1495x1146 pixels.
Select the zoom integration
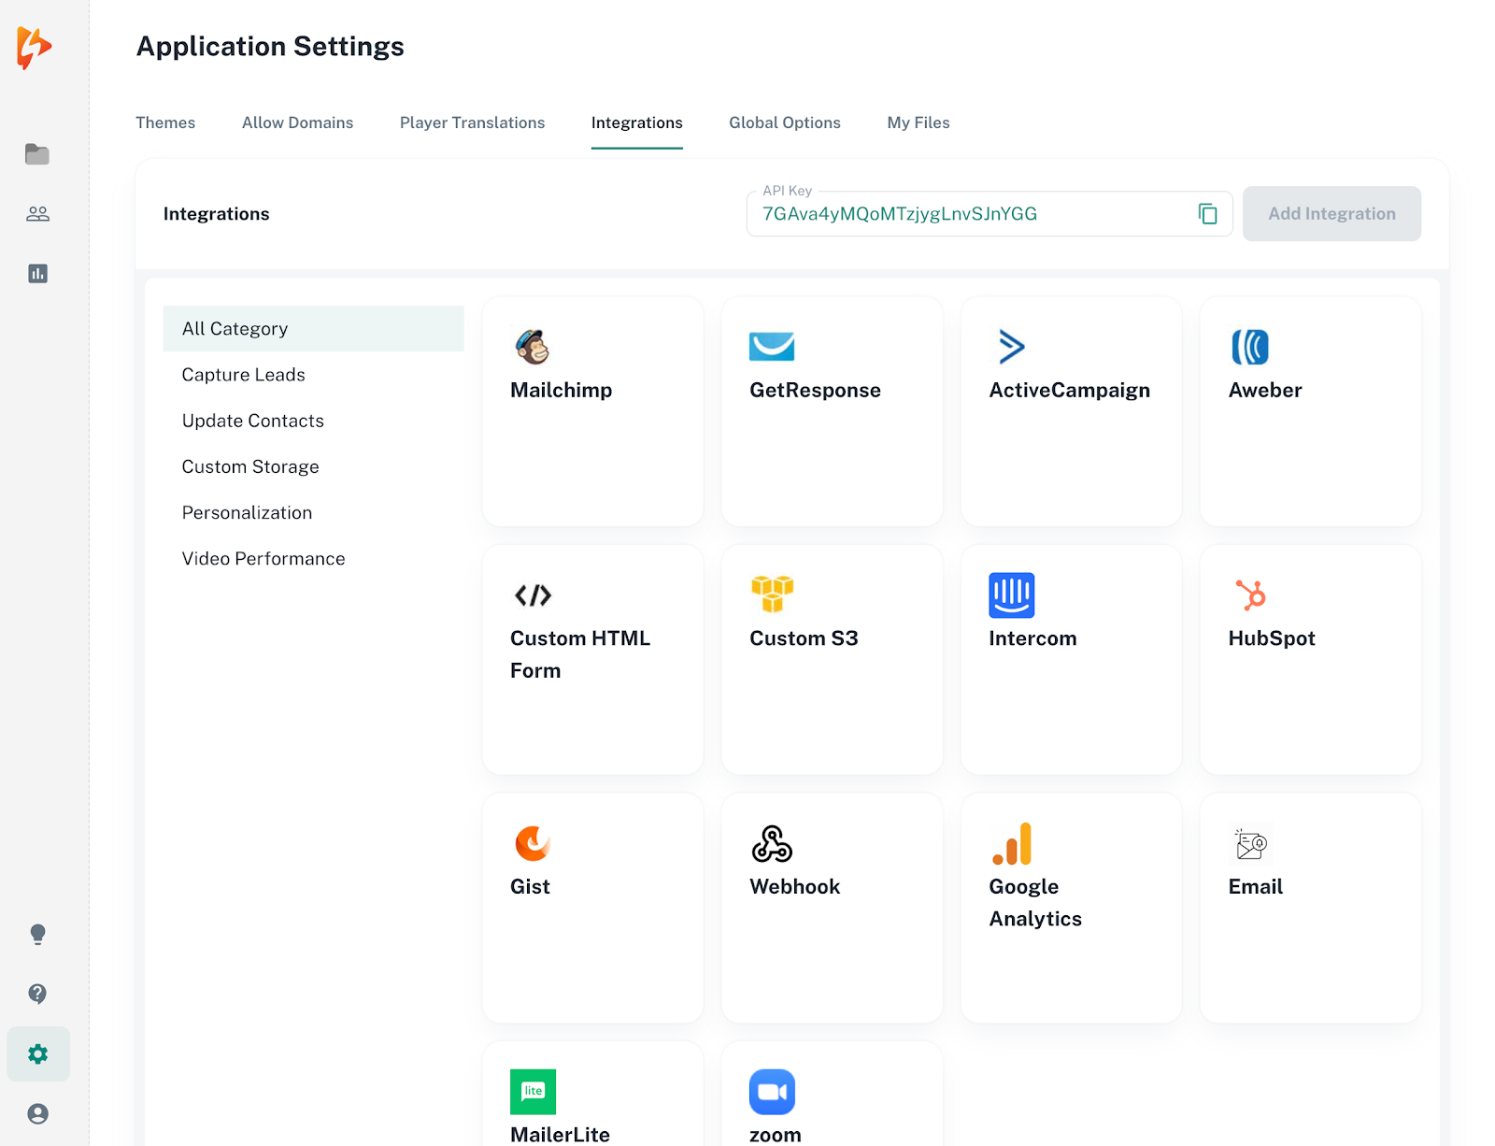coord(831,1103)
